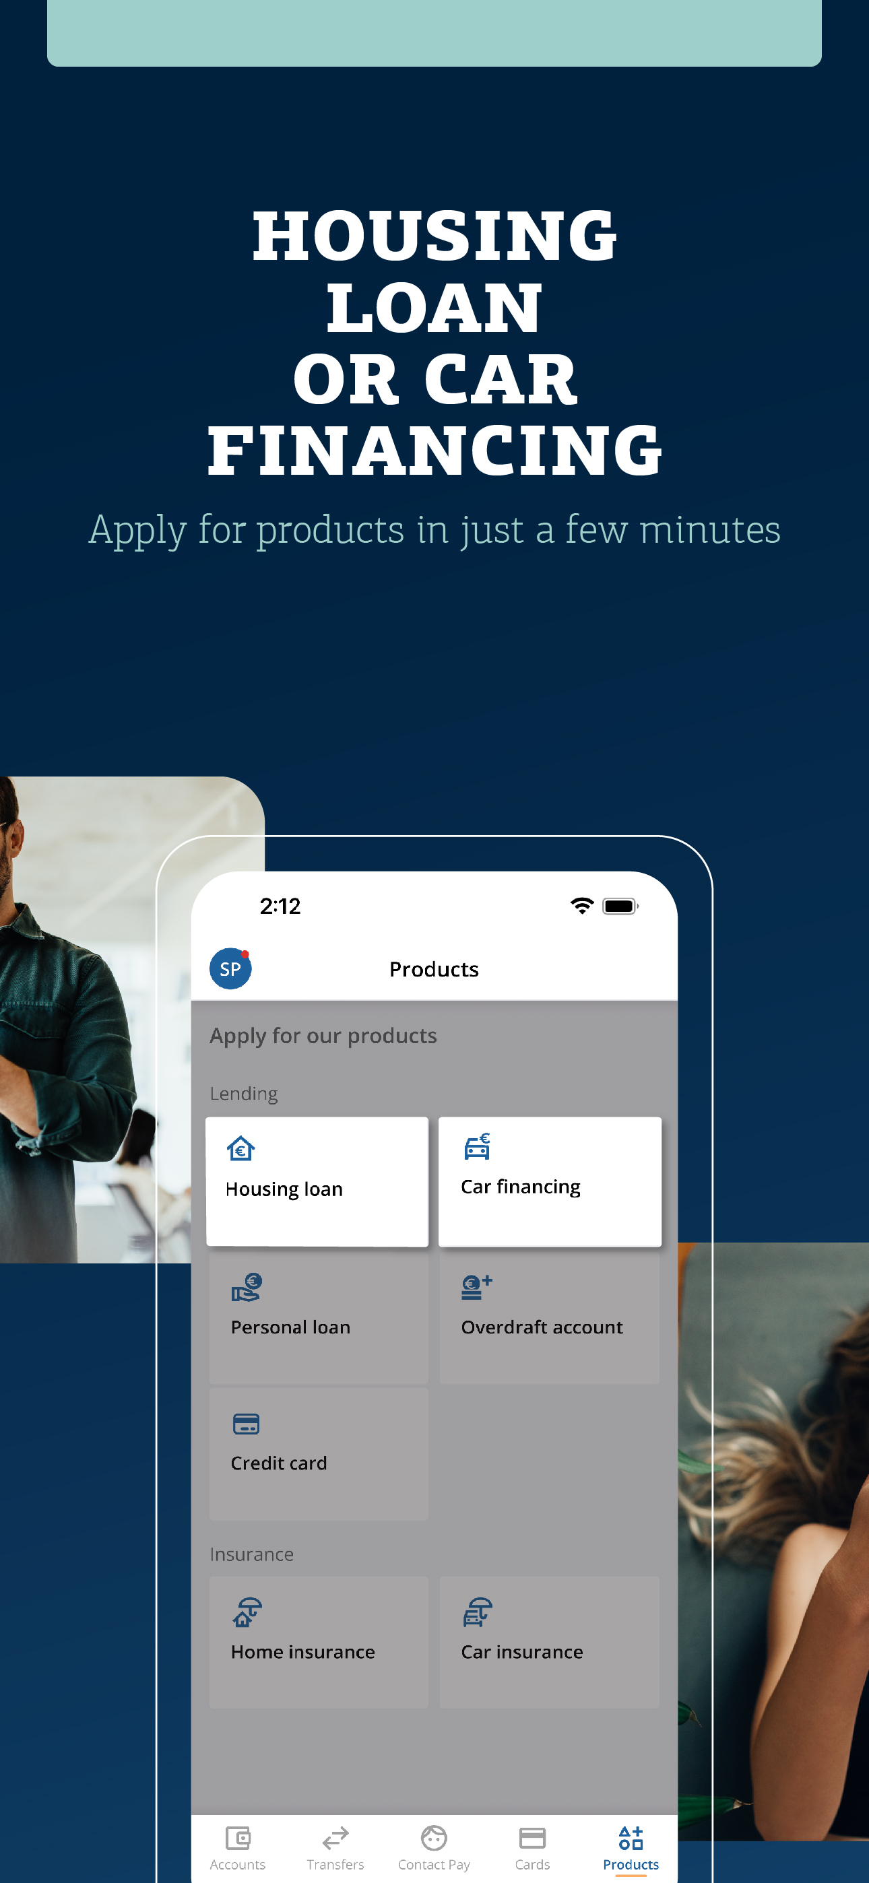The width and height of the screenshot is (869, 1883).
Task: Open the Personal loan product
Action: (x=318, y=1318)
